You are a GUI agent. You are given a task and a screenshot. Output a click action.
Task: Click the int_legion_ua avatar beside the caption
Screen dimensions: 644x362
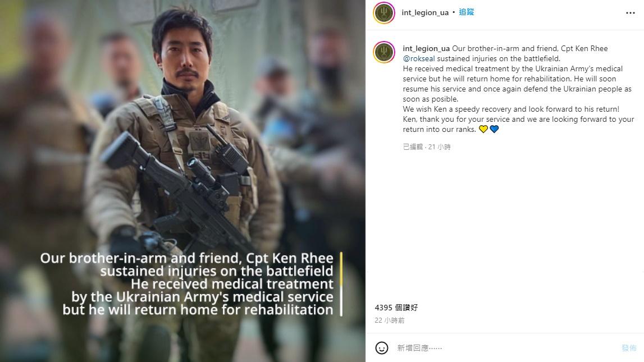click(384, 52)
